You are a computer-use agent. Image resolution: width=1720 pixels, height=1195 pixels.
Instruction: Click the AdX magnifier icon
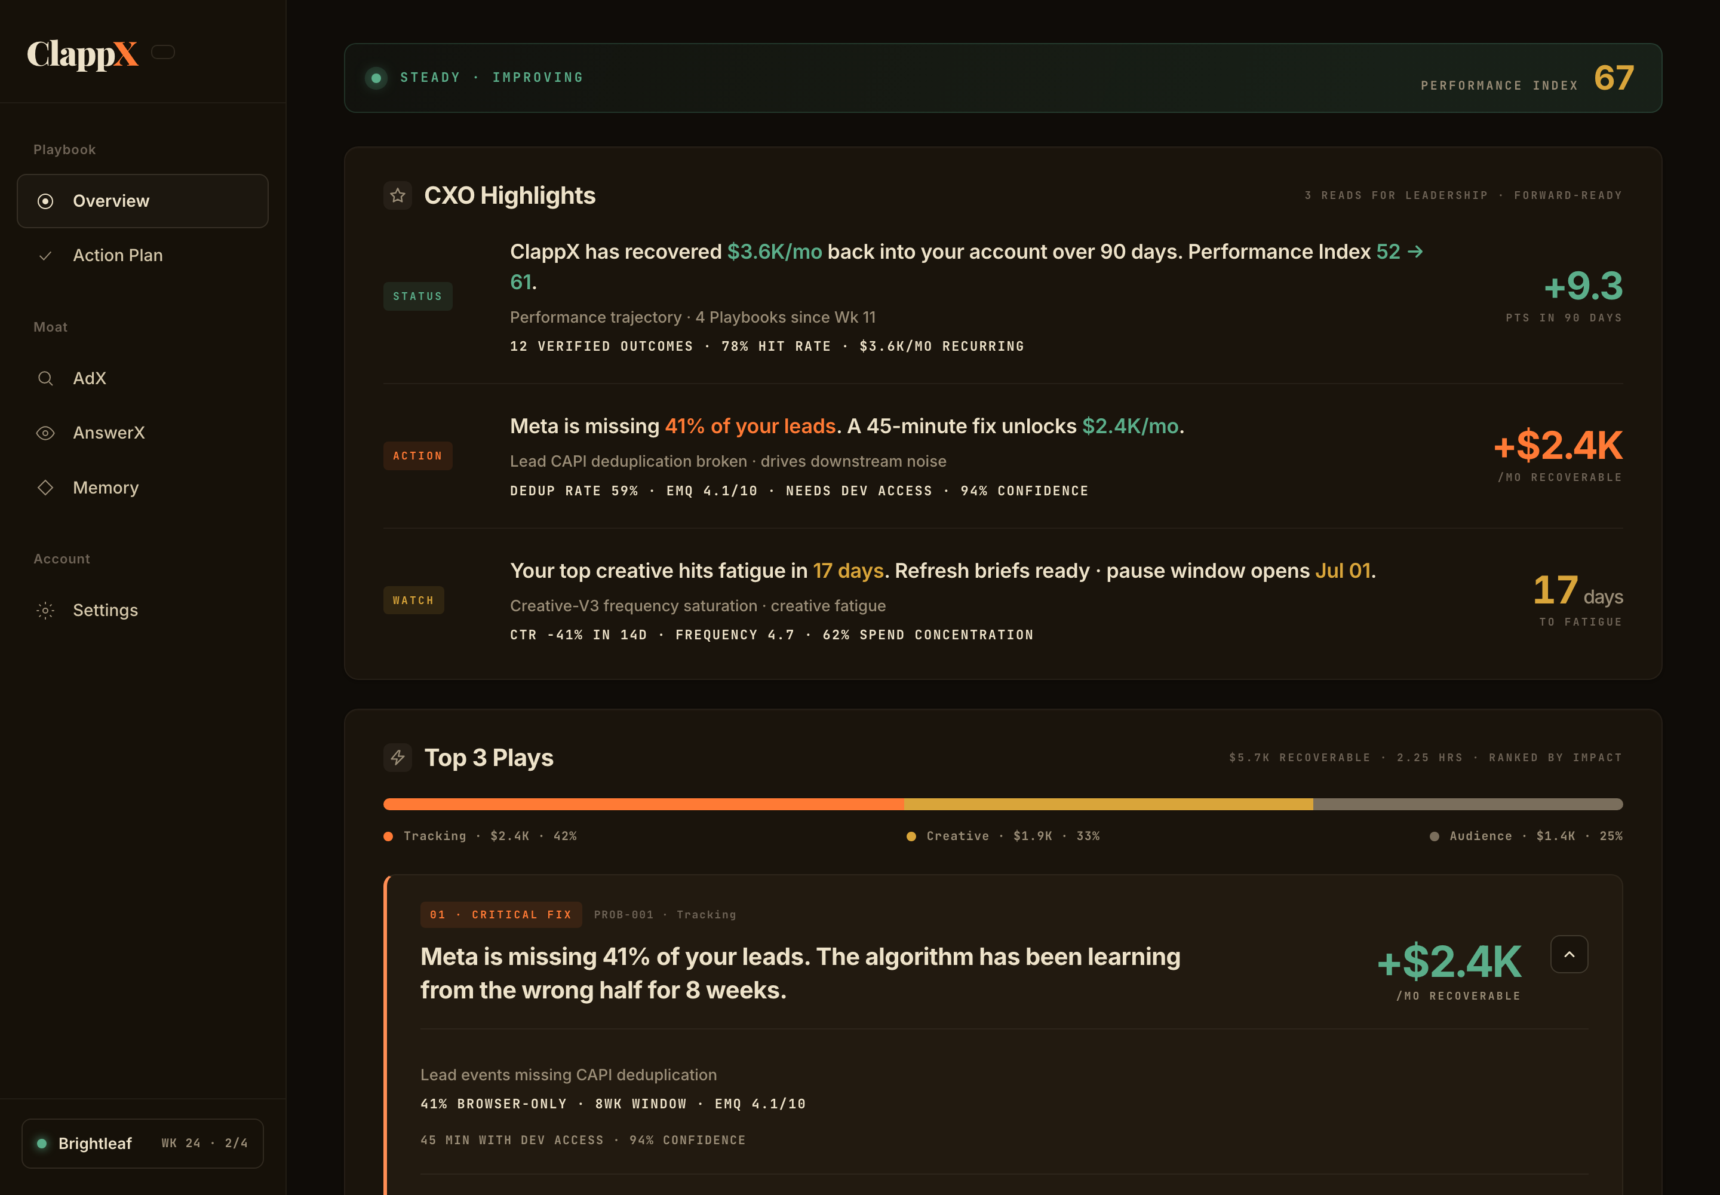click(x=45, y=378)
